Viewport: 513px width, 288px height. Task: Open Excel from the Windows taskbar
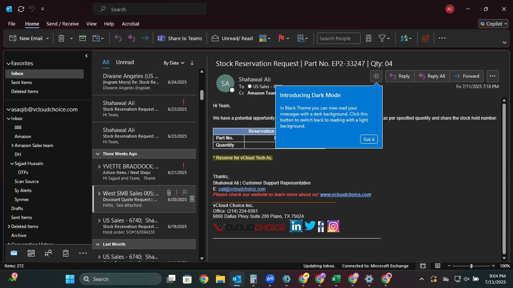point(336,279)
